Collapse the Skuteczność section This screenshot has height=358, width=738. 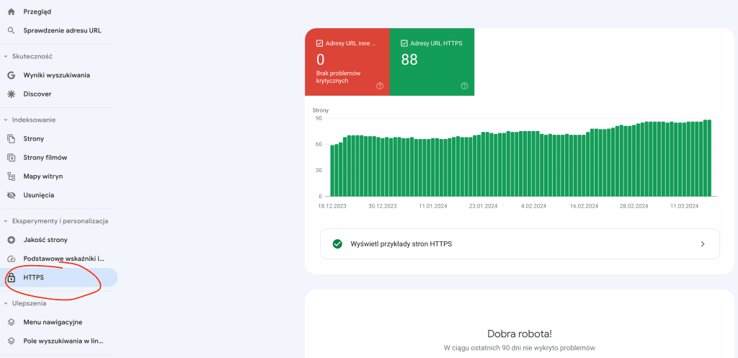[6, 56]
